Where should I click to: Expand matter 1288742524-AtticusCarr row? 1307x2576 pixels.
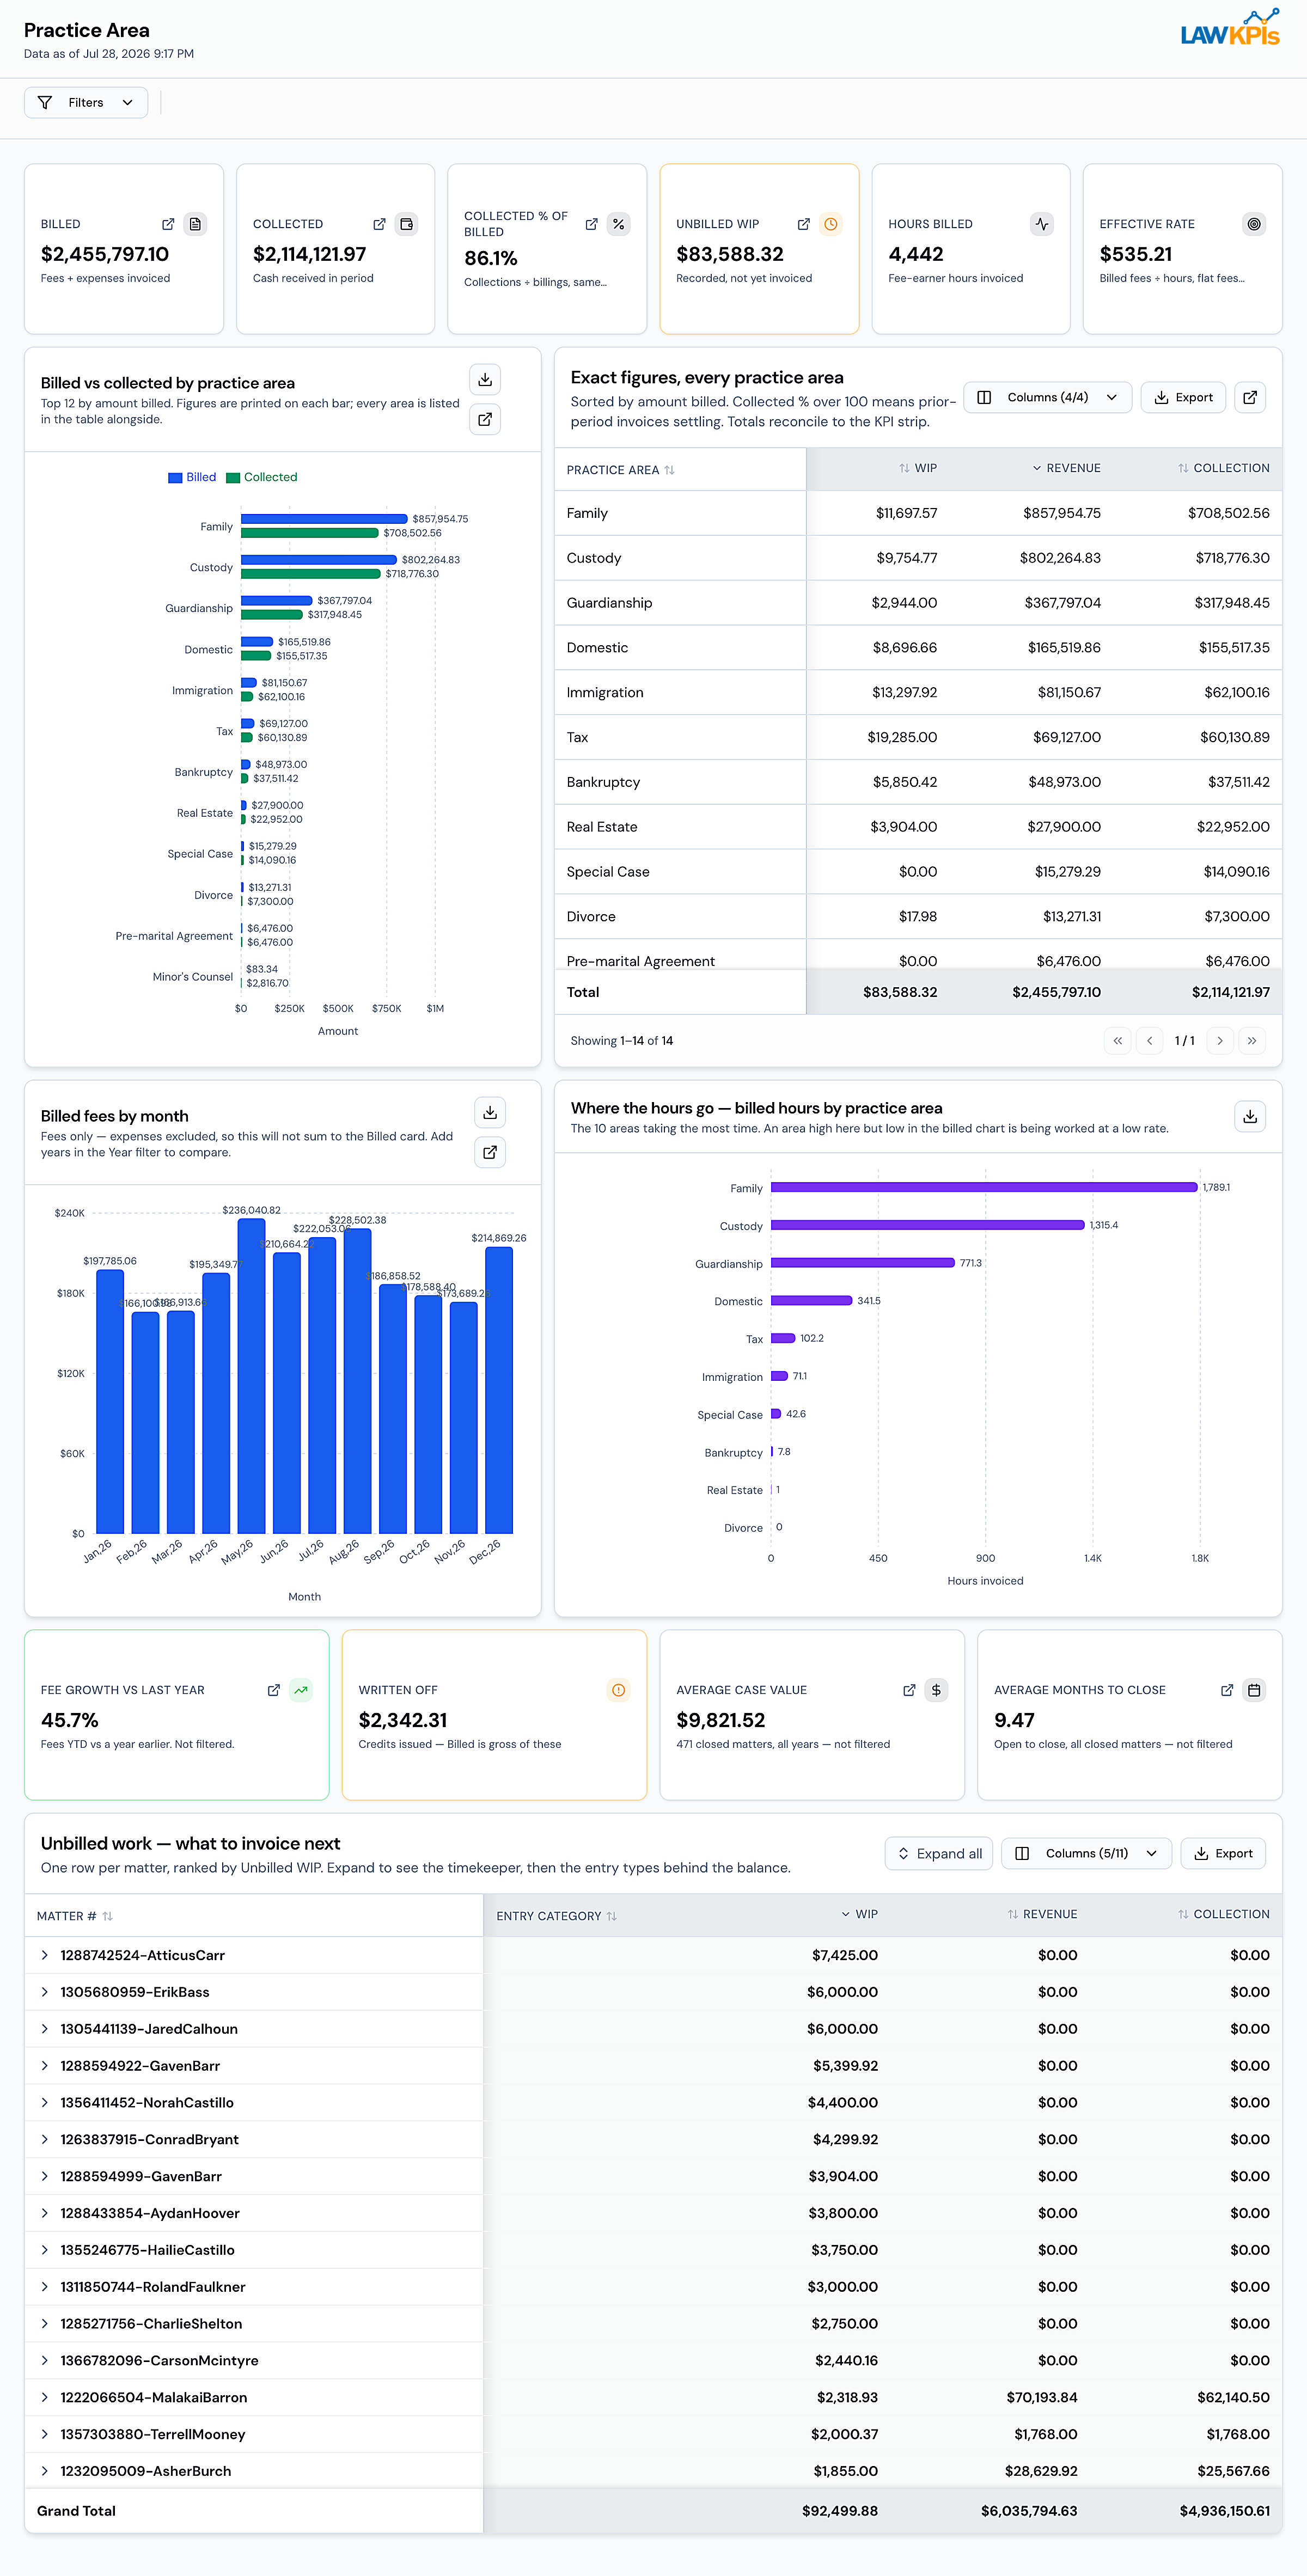tap(45, 1955)
